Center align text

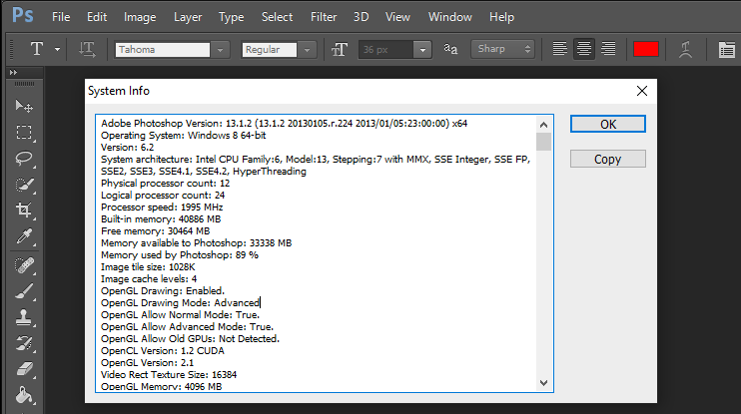tap(584, 49)
